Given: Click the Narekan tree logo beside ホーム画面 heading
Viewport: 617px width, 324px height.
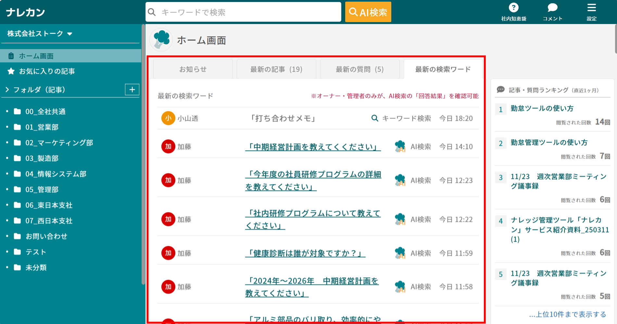Looking at the screenshot, I should pyautogui.click(x=161, y=39).
